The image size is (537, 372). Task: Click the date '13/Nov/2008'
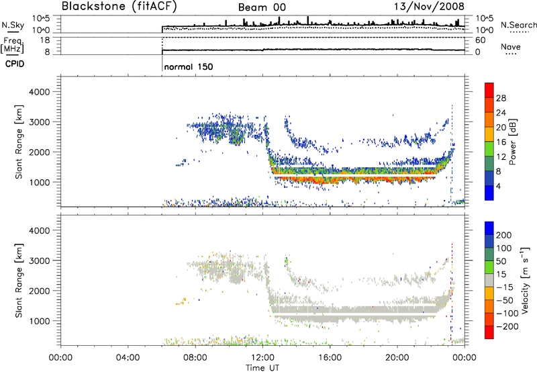click(429, 6)
